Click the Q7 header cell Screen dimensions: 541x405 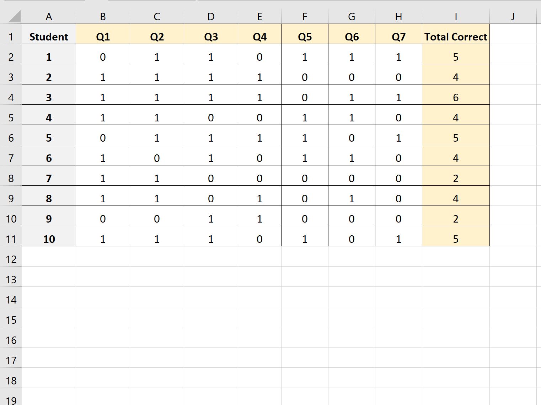398,37
